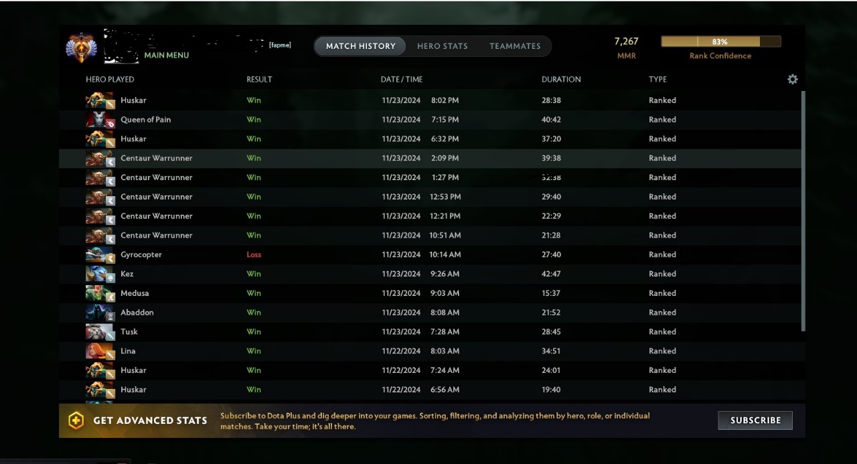
Task: Click the Abaddon hero portrait
Action: (100, 312)
